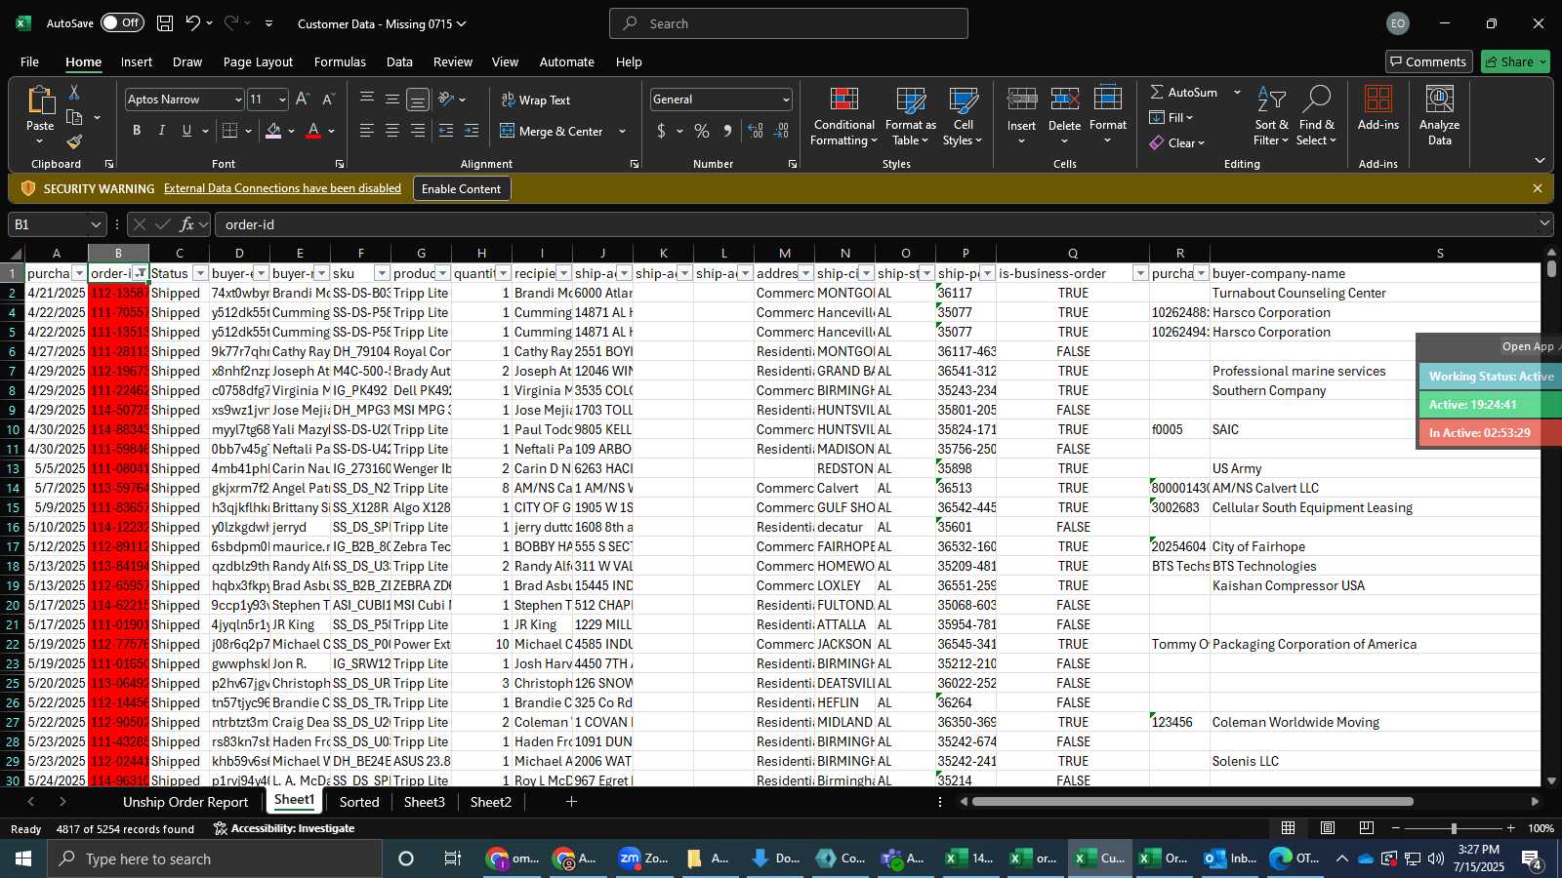
Task: Click the Insert Function fx icon
Action: [x=186, y=224]
